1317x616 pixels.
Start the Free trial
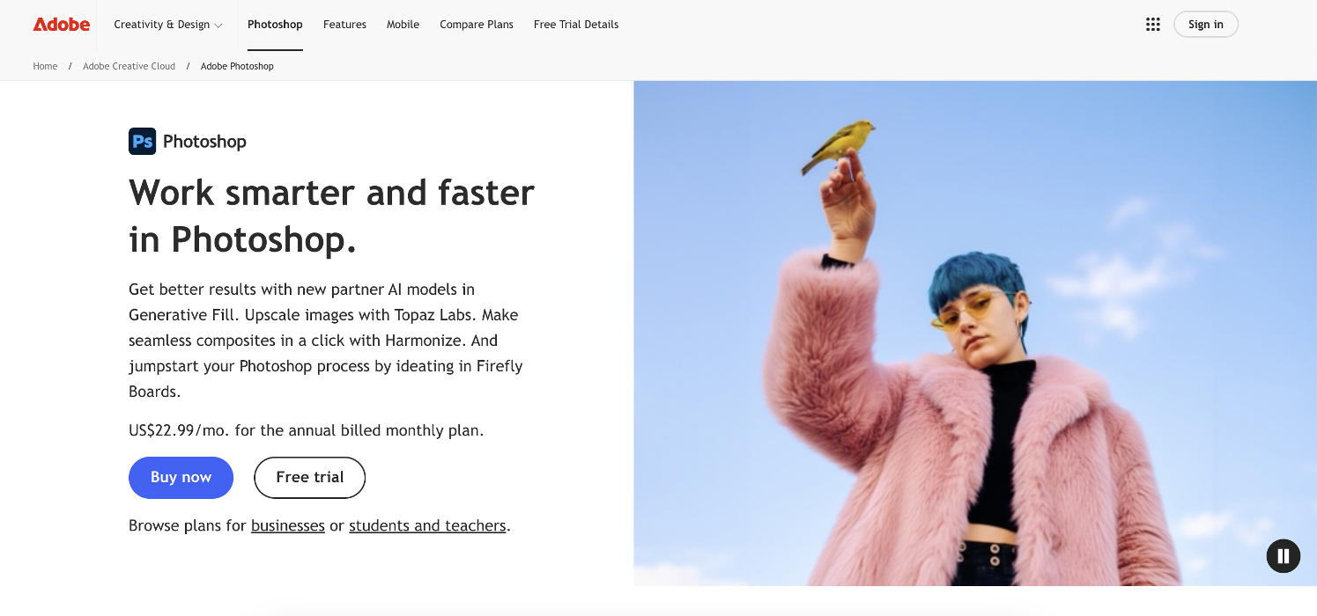click(310, 478)
